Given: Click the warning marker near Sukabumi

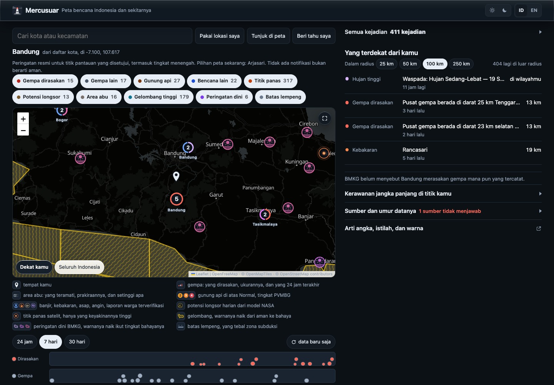Looking at the screenshot, I should (x=80, y=158).
